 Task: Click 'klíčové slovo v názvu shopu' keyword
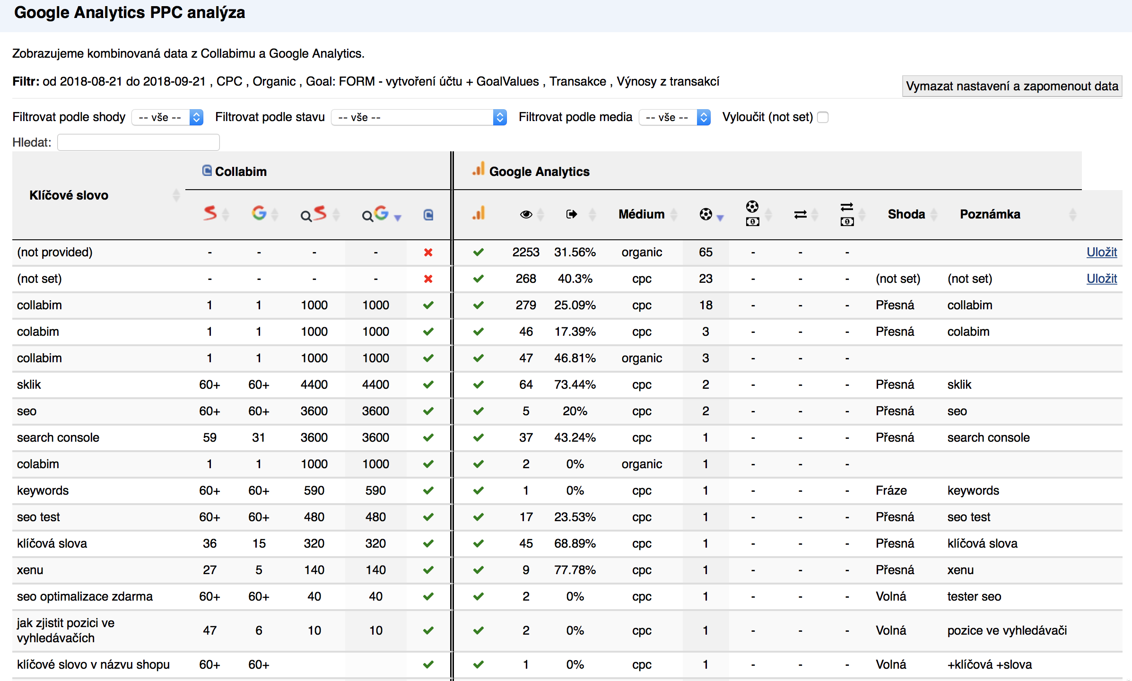[93, 665]
